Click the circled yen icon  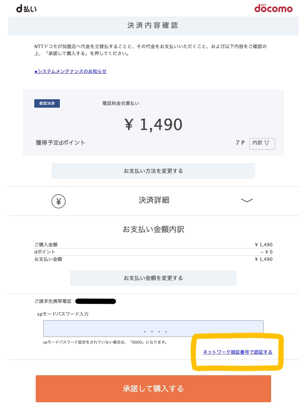58,201
